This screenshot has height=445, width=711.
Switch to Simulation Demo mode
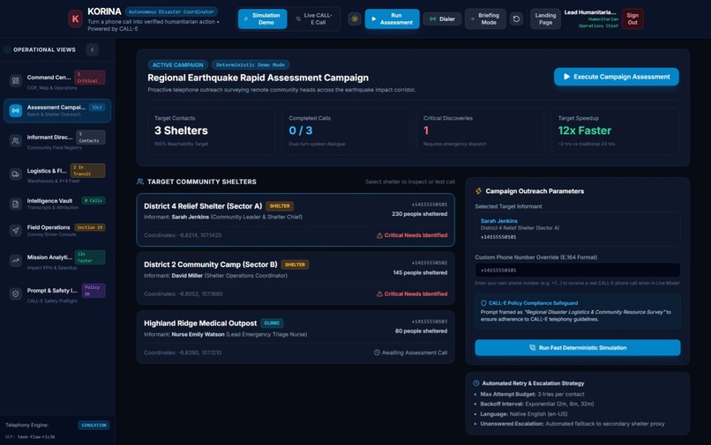[262, 19]
